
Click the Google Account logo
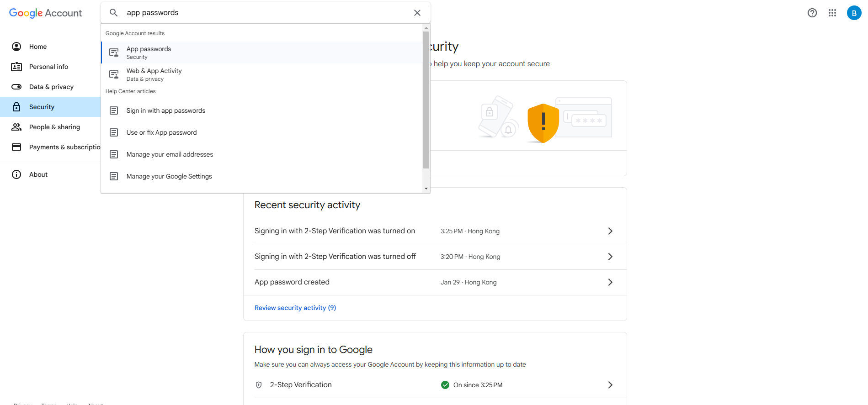point(45,13)
